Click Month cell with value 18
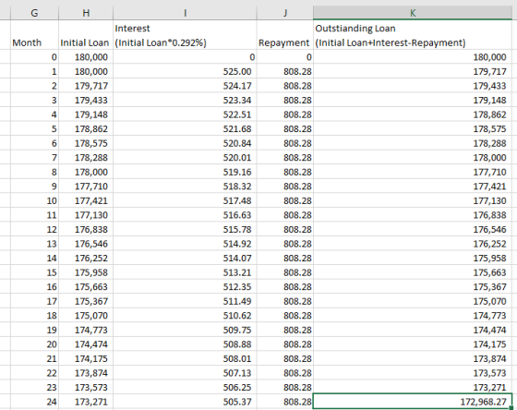 click(35, 315)
